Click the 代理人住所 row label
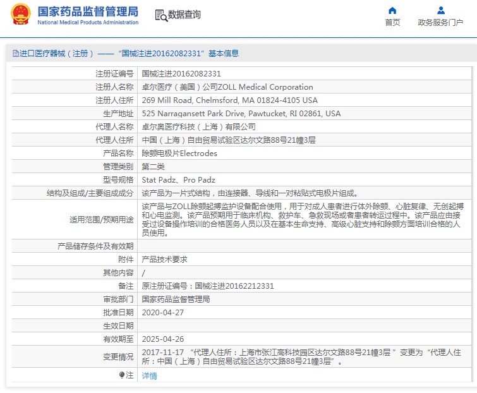This screenshot has height=393, width=477. click(114, 140)
